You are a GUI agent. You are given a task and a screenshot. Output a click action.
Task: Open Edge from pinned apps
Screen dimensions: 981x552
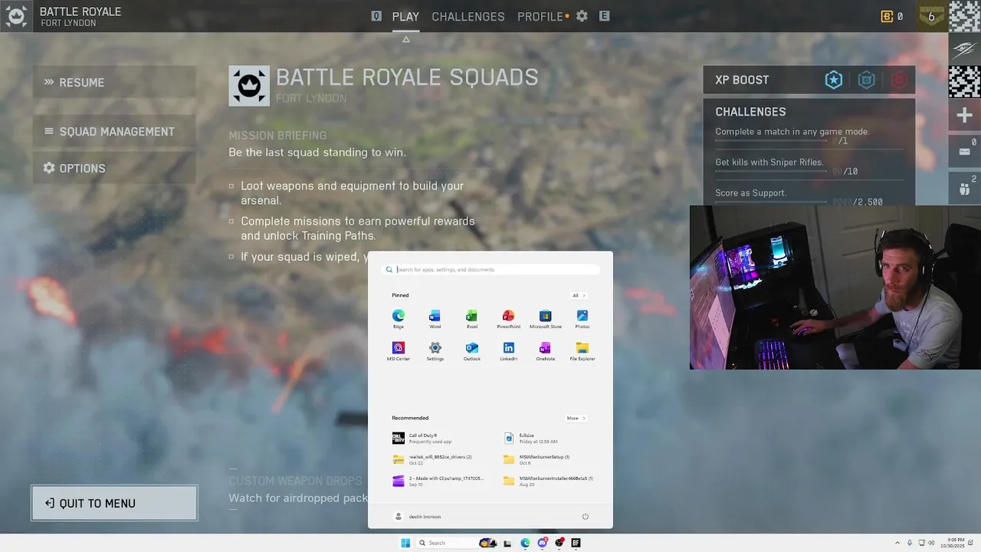(x=399, y=319)
